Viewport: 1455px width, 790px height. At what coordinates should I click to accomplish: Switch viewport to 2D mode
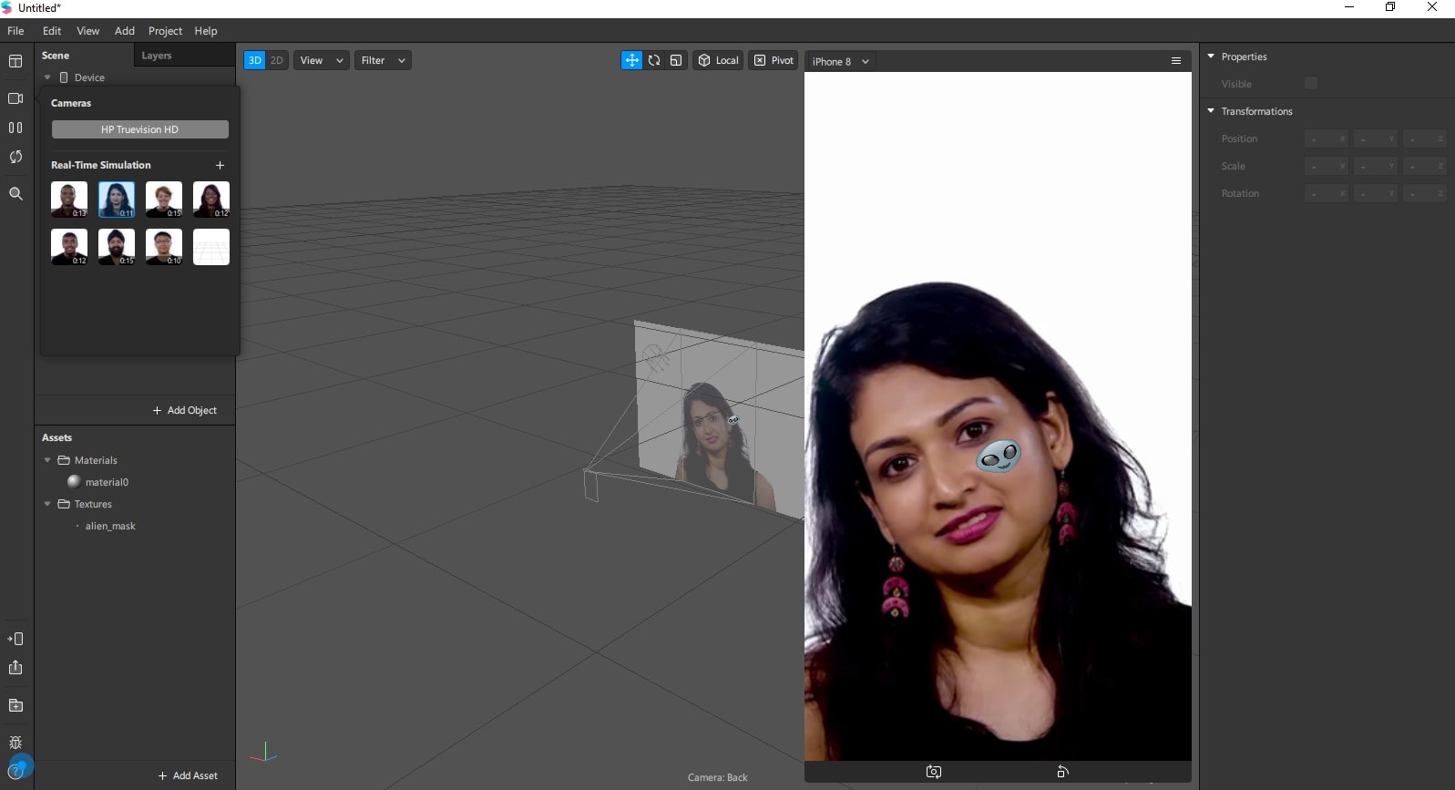277,60
